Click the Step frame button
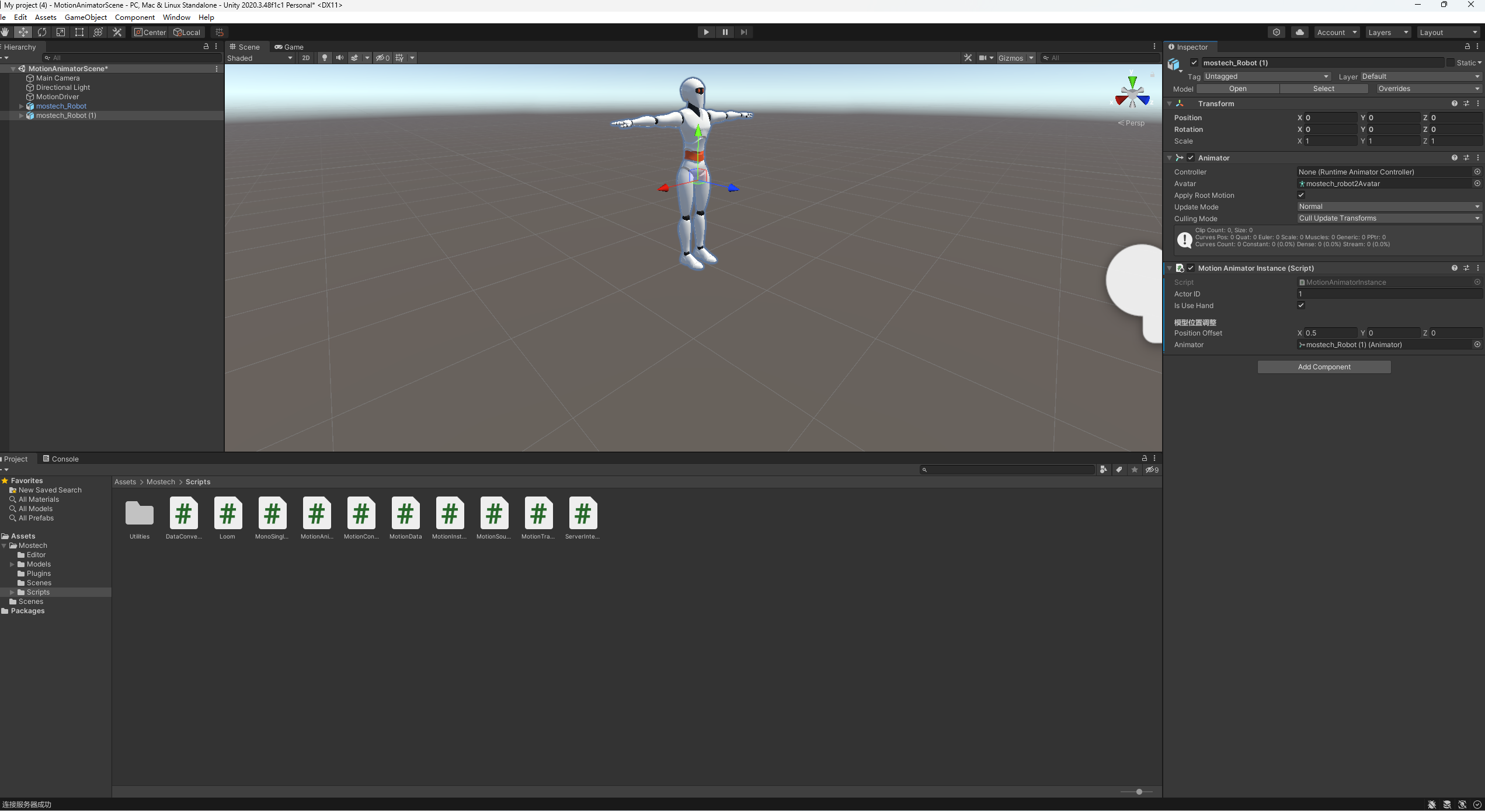This screenshot has height=811, width=1485. (x=743, y=32)
